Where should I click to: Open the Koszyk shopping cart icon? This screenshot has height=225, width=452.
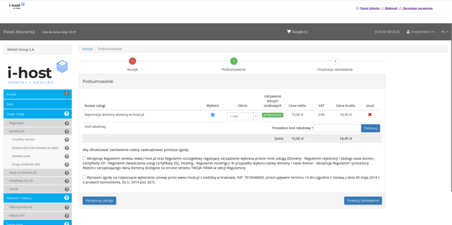pos(289,32)
